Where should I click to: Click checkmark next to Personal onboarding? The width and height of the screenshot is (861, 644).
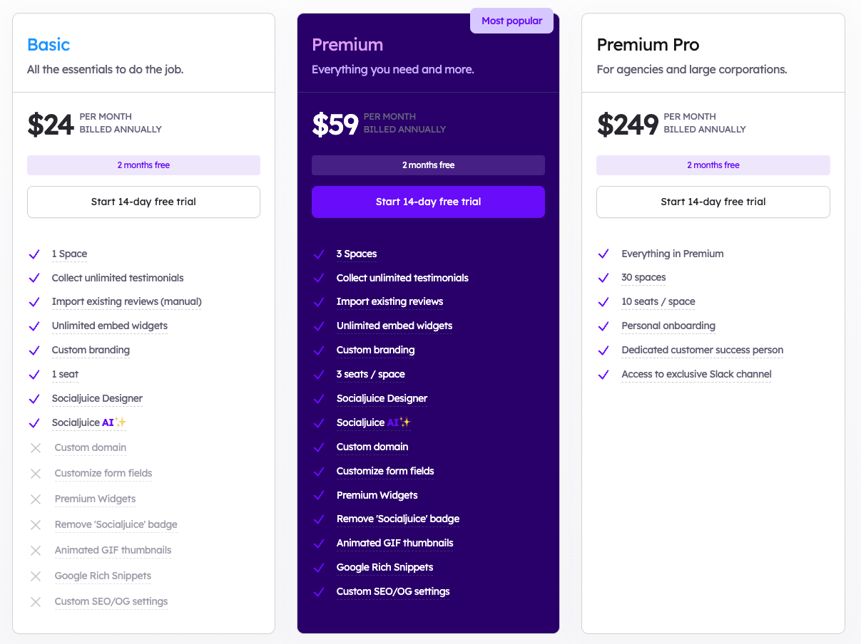(x=603, y=326)
